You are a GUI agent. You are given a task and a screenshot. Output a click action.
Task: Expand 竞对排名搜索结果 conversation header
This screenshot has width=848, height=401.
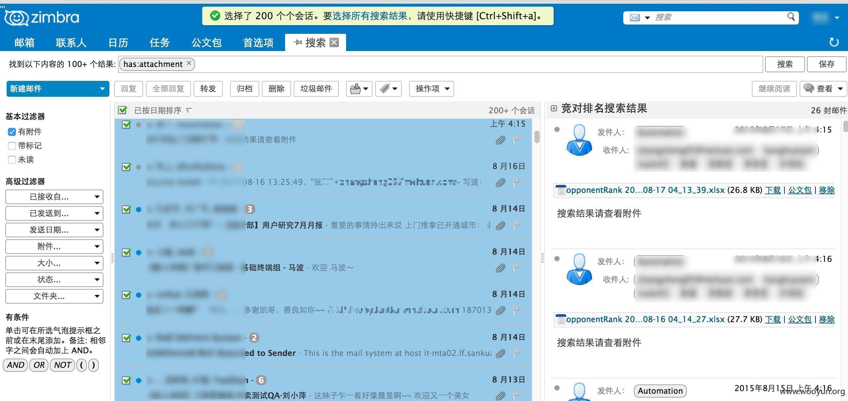[x=554, y=108]
